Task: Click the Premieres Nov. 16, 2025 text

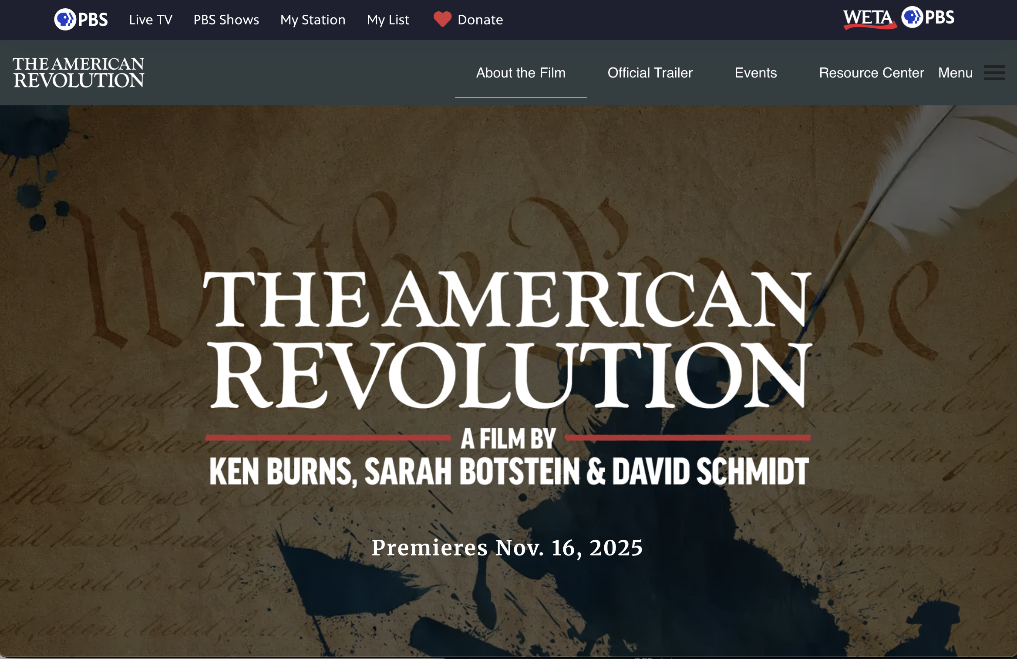Action: pos(507,548)
